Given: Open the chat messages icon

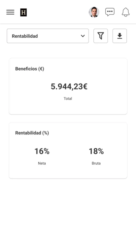Looking at the screenshot, I should [x=110, y=12].
